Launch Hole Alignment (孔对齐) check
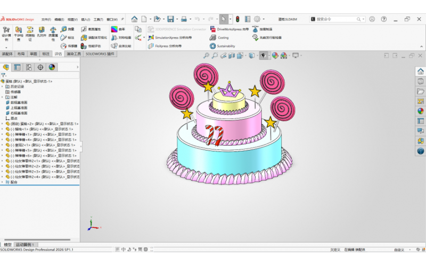 (x=42, y=31)
